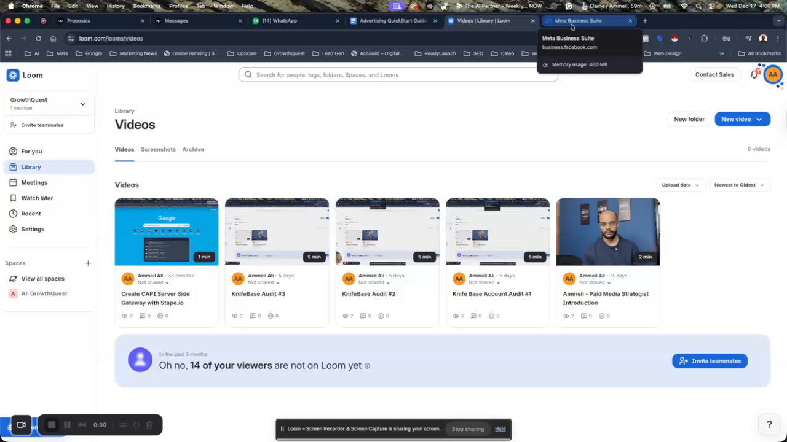The height and width of the screenshot is (442, 787).
Task: Open the Chrome Extensions puzzle icon
Action: 704,38
